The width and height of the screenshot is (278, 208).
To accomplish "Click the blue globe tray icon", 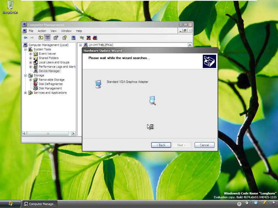I will (256, 203).
